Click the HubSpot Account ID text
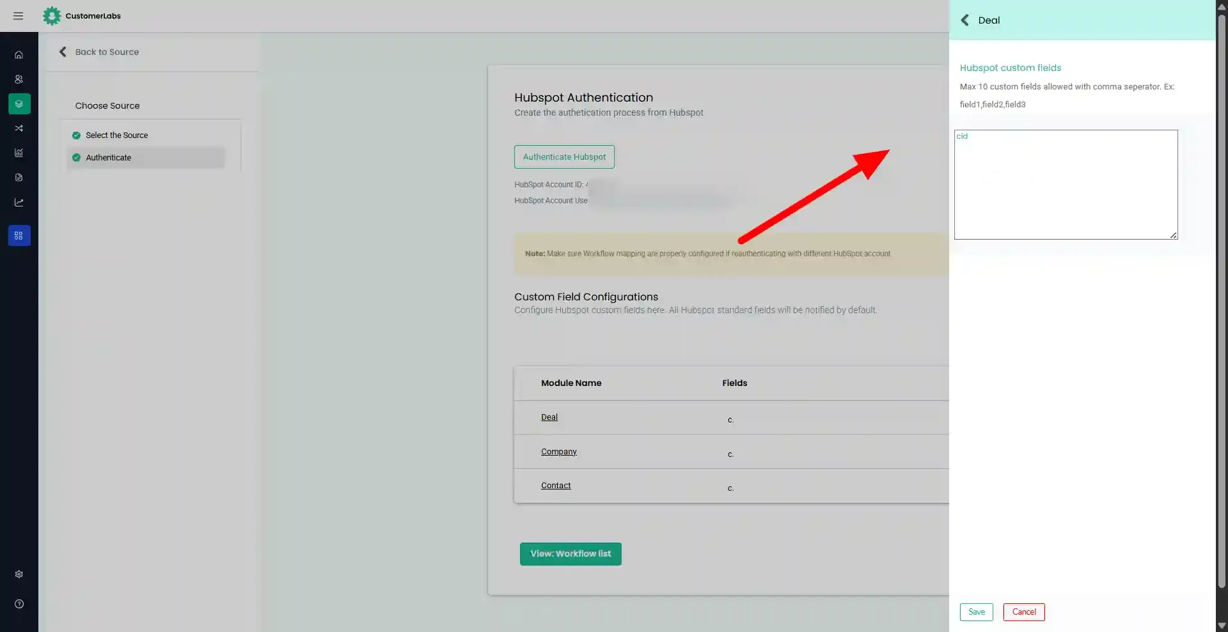The image size is (1228, 632). click(x=551, y=185)
